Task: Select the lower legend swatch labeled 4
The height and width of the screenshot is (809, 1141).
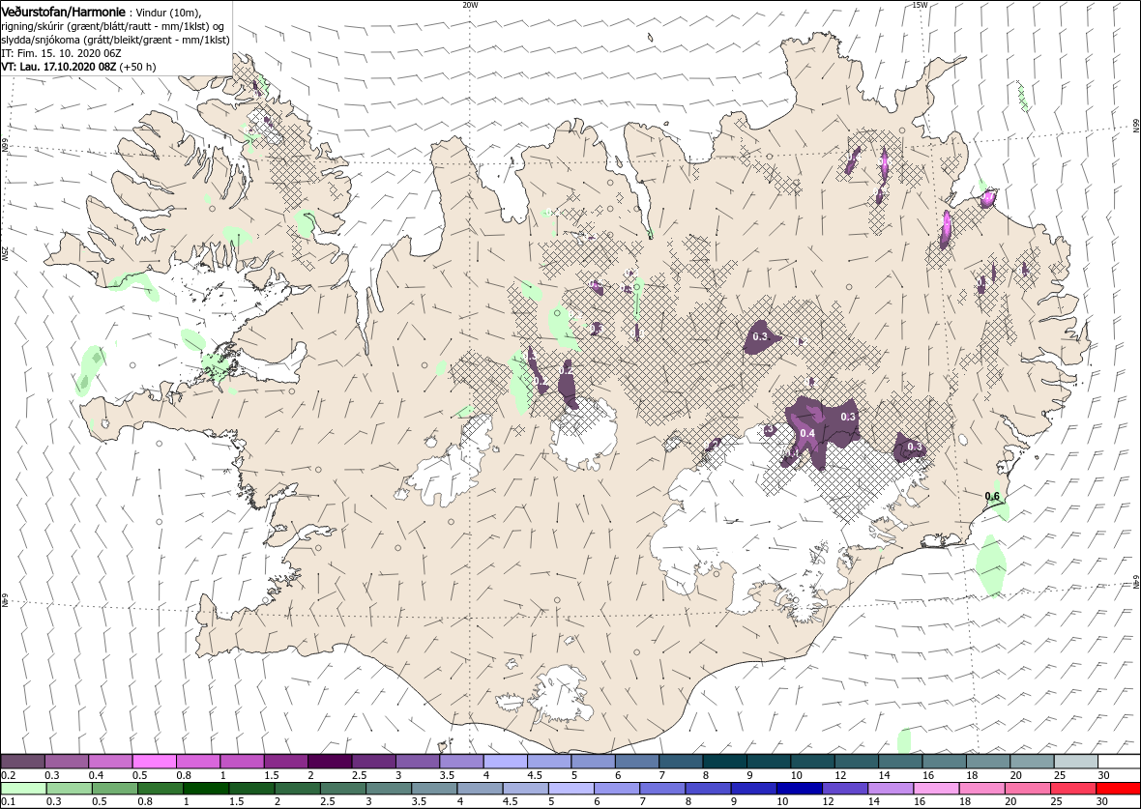Action: (x=480, y=789)
